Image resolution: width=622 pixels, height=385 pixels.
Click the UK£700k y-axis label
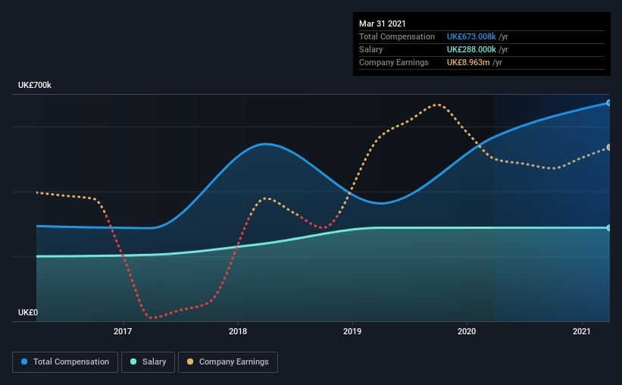pyautogui.click(x=35, y=86)
